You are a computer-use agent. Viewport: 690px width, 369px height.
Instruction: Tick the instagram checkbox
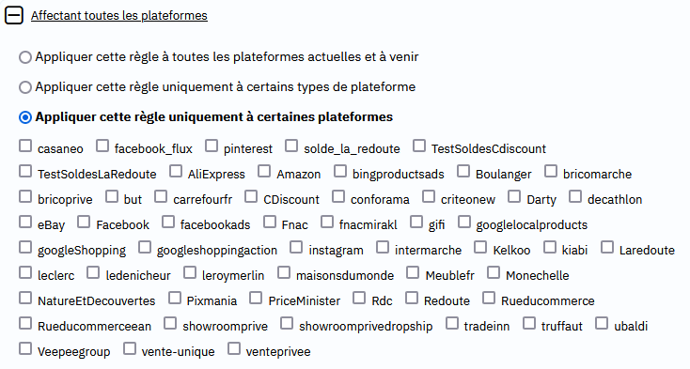click(296, 247)
